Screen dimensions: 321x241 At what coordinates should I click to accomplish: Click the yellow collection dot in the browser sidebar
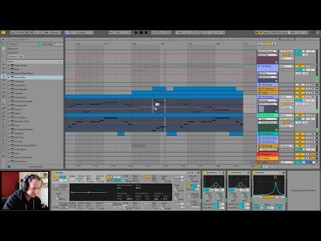(3, 48)
